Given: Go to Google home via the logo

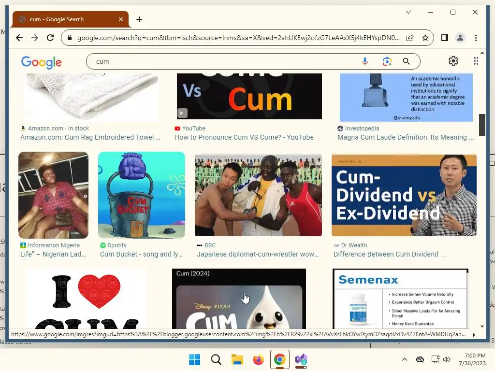Looking at the screenshot, I should coord(42,62).
